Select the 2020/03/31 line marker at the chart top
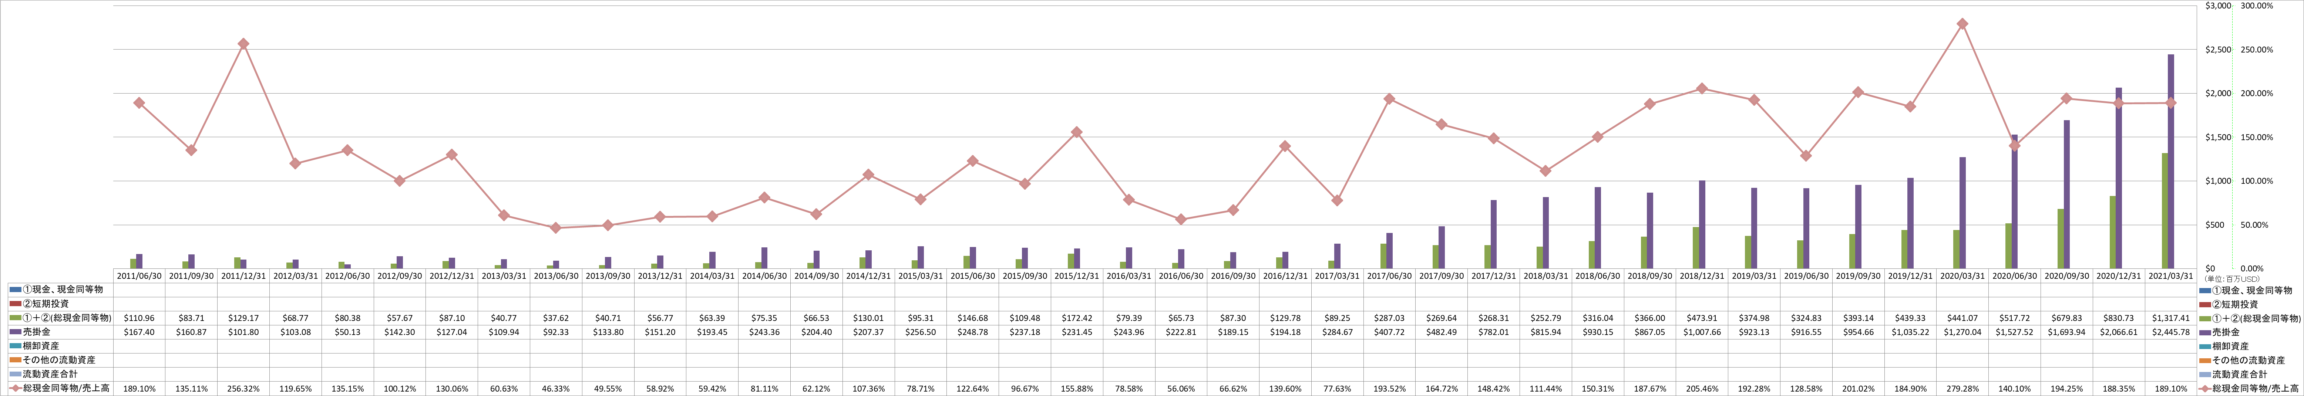 coord(1962,24)
